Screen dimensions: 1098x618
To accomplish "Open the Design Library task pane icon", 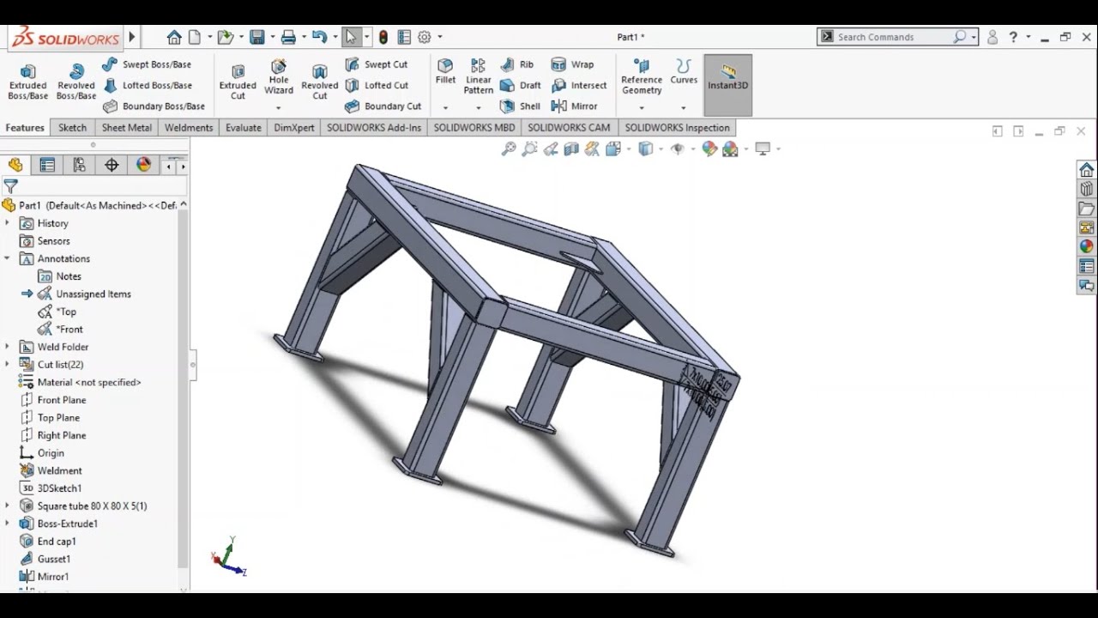I will tap(1087, 189).
